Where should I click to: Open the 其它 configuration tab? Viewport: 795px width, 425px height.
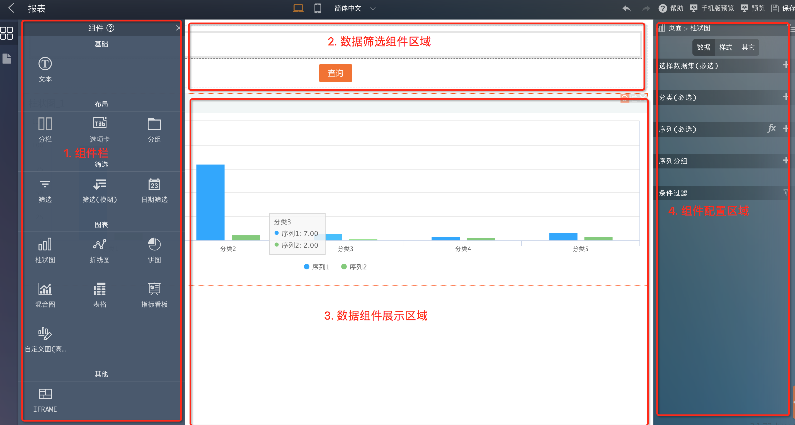point(748,47)
